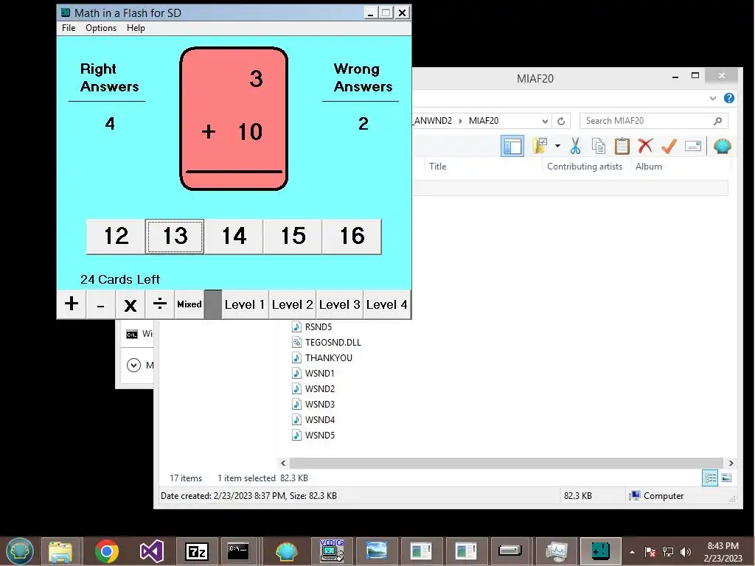The height and width of the screenshot is (566, 755).
Task: Select the RSND5 file
Action: pyautogui.click(x=312, y=326)
